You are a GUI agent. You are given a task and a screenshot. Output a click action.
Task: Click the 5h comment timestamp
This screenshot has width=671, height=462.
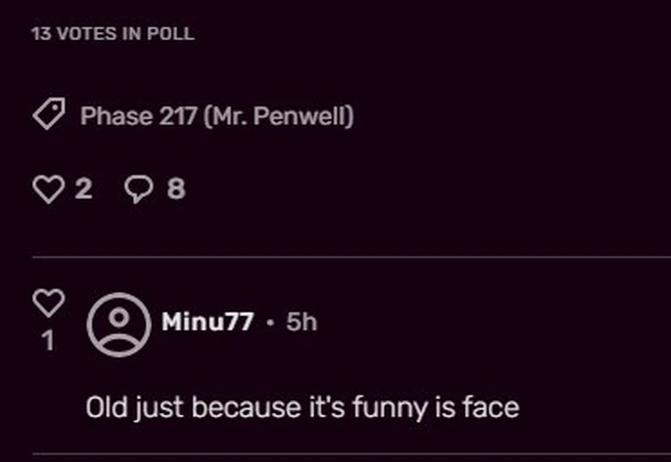(301, 322)
